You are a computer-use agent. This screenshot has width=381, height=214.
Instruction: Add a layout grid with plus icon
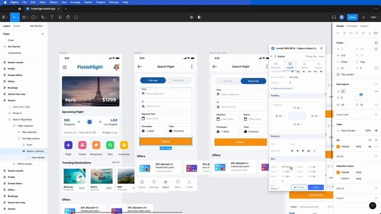click(376, 115)
